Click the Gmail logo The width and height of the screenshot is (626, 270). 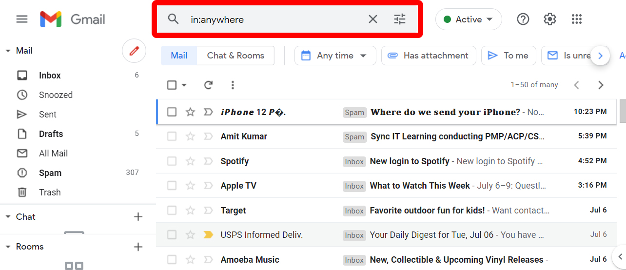click(x=73, y=19)
